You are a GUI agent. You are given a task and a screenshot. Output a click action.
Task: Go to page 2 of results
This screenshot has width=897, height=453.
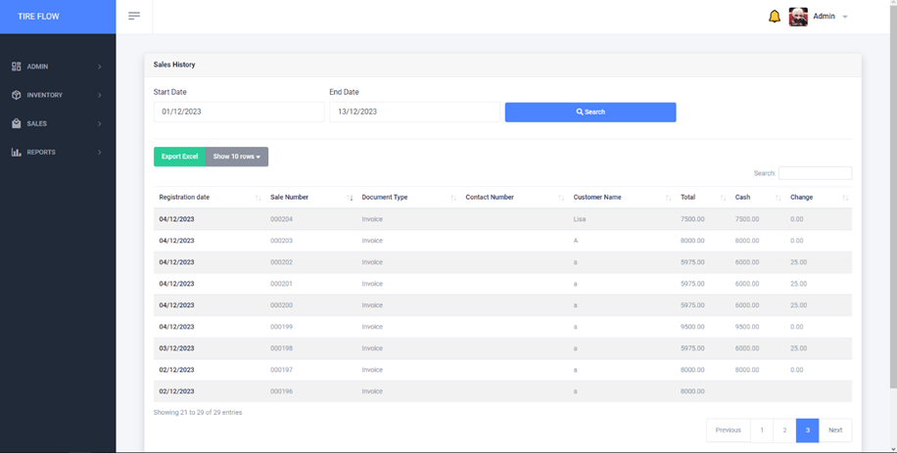[x=783, y=430]
